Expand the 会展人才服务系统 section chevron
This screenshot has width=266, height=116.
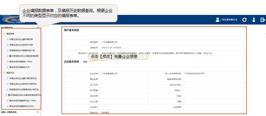point(38,112)
